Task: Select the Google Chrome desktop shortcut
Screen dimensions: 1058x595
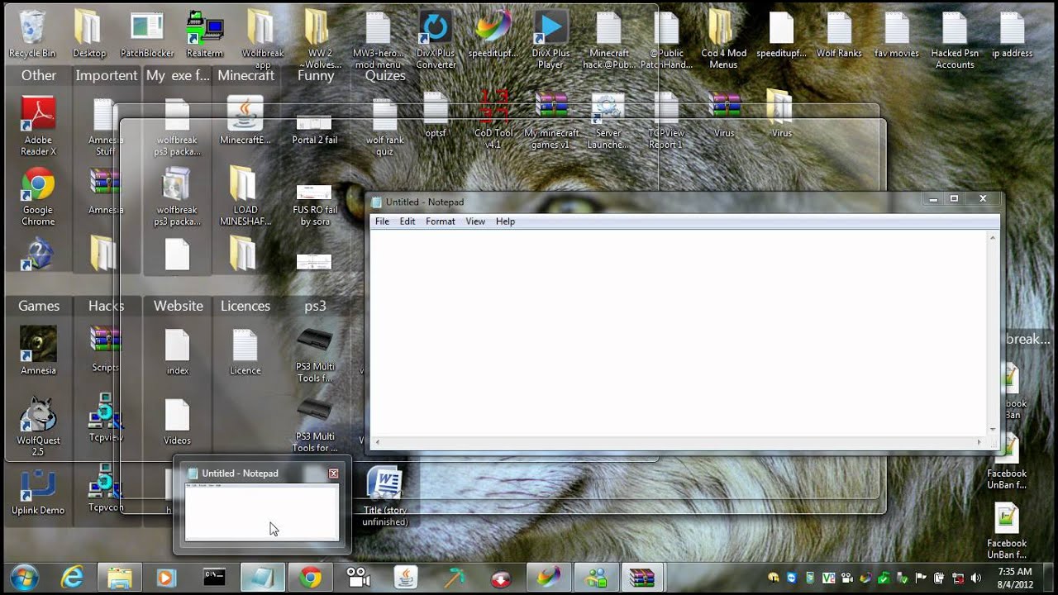Action: (x=38, y=198)
